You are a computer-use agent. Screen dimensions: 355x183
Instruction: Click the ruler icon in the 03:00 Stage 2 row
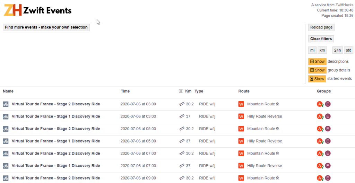coord(182,104)
